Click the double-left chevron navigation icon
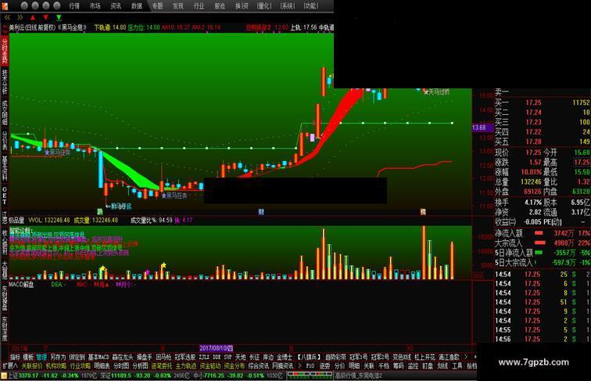591x381 pixels. pyautogui.click(x=7, y=17)
